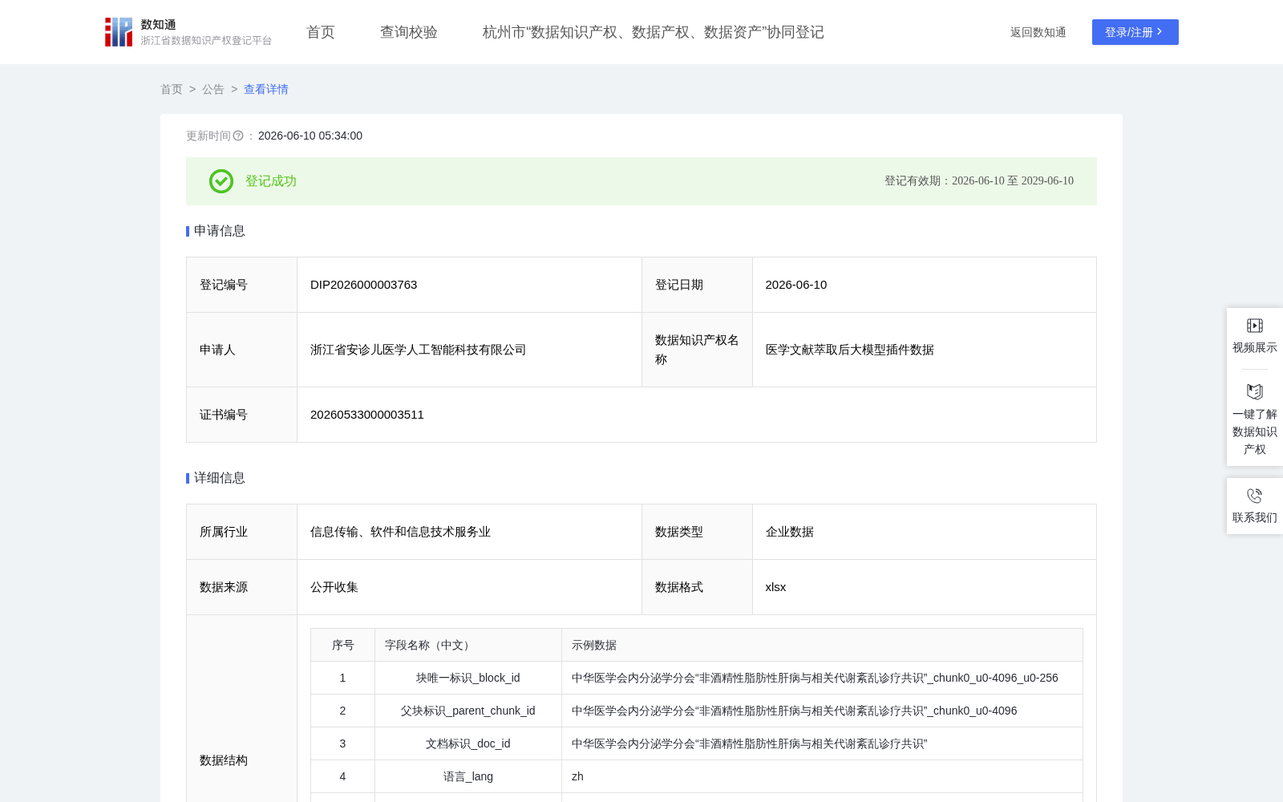The height and width of the screenshot is (802, 1283).
Task: Click the 序号 column header
Action: point(343,645)
